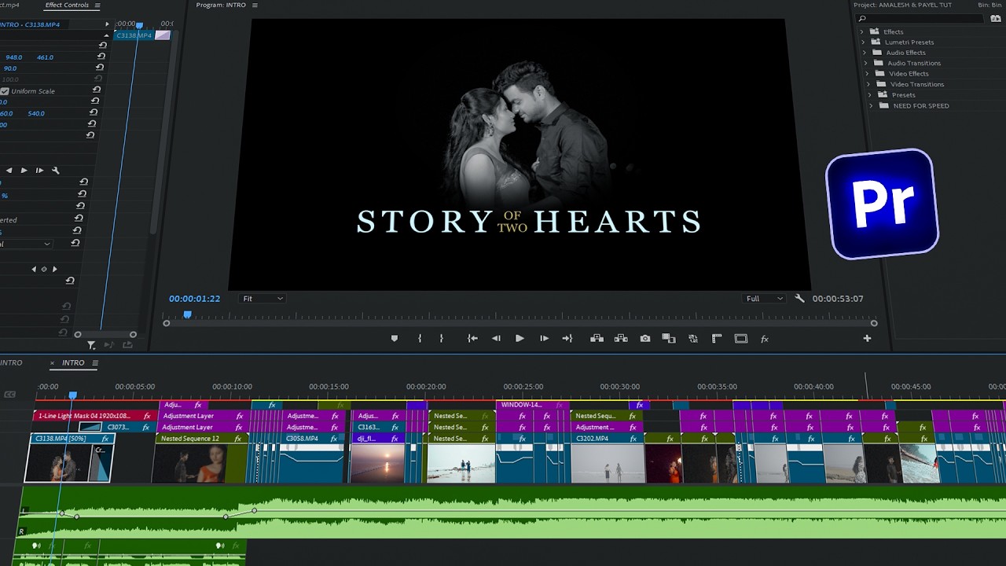The image size is (1006, 566).
Task: Expand the Video Effects folder
Action: [x=868, y=74]
